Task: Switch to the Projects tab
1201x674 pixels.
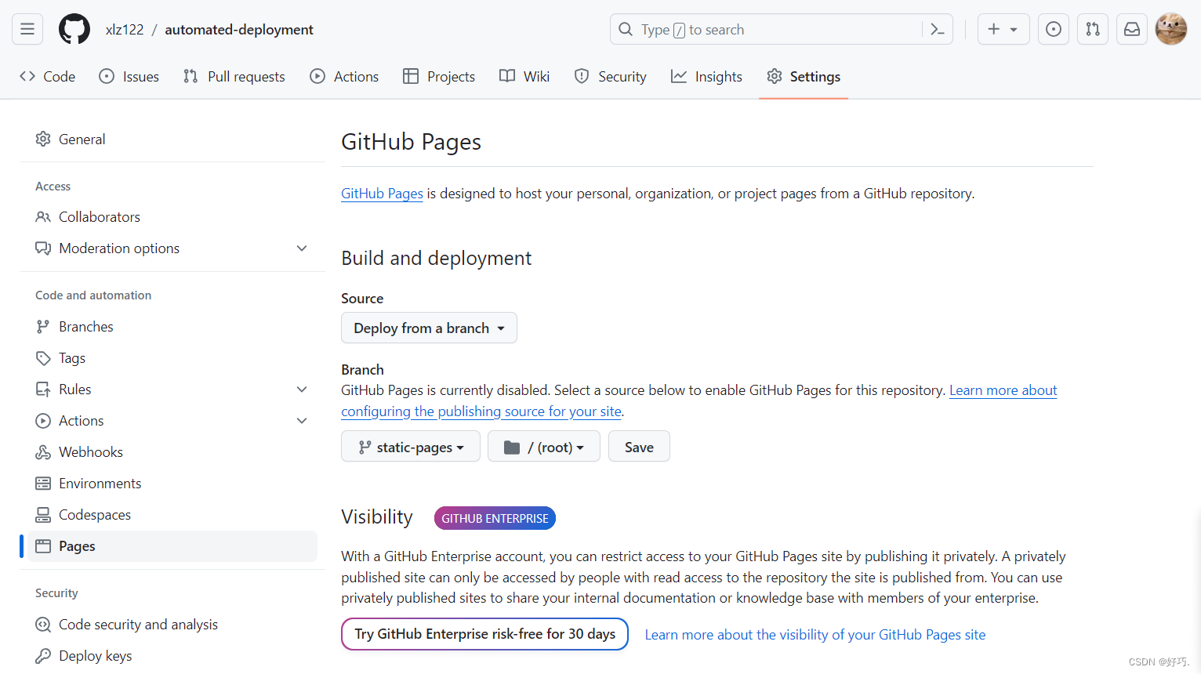Action: (439, 76)
